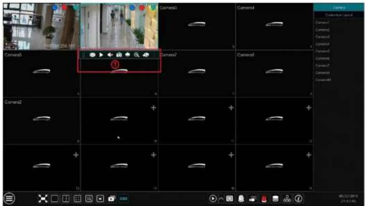Viewport: 365px width, 206px height.
Task: Switch to single-window screen layout icon
Action: pyautogui.click(x=54, y=199)
